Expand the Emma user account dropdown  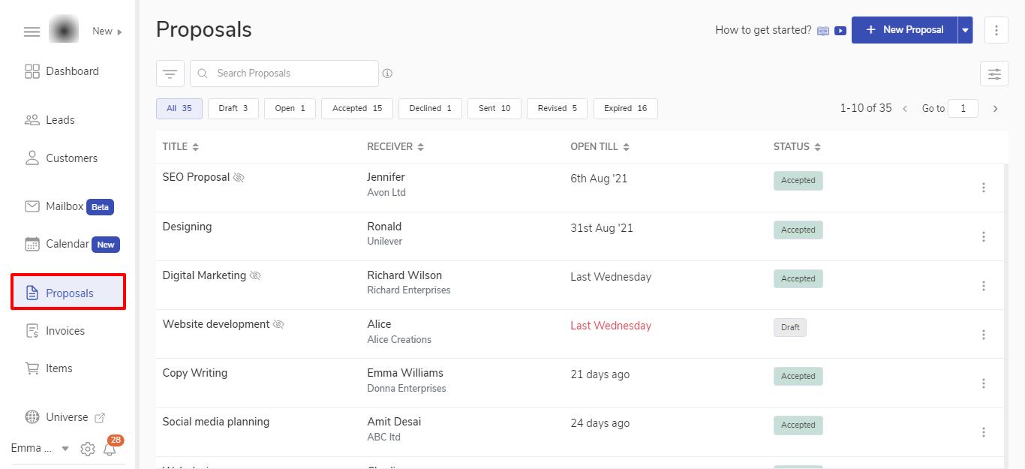click(65, 449)
